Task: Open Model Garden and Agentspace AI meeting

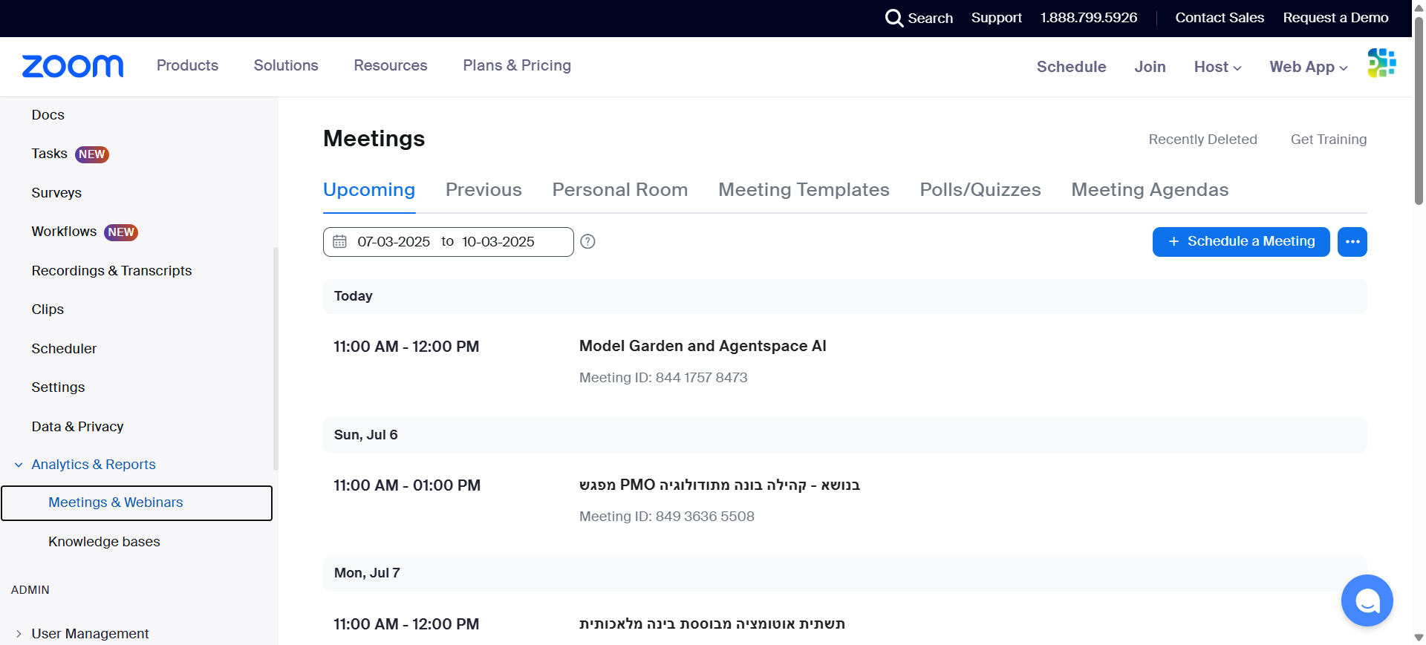Action: tap(703, 346)
